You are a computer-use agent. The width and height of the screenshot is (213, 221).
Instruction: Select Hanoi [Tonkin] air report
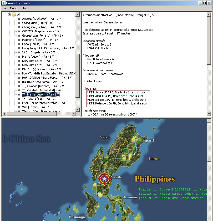38,44
